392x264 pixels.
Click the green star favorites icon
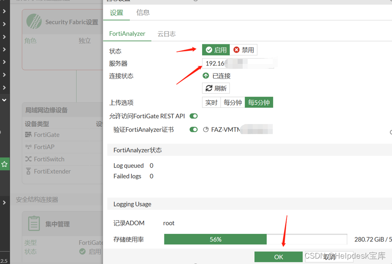[x=5, y=164]
